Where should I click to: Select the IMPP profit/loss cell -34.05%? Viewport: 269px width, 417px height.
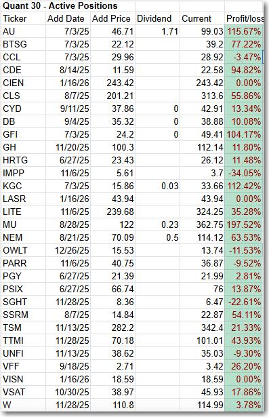coord(244,173)
